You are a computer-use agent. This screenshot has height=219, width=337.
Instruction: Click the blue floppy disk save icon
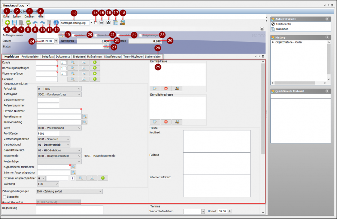click(14, 23)
